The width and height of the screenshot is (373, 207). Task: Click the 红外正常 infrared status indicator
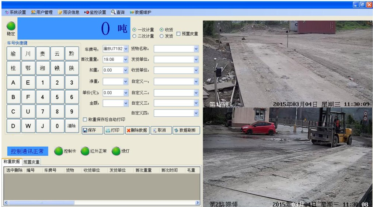tap(85, 151)
